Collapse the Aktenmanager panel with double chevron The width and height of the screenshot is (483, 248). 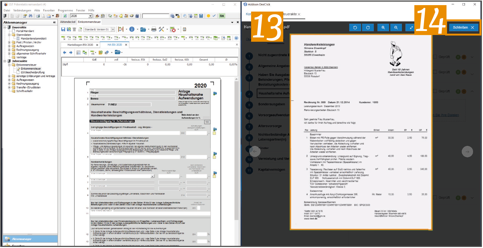point(54,22)
